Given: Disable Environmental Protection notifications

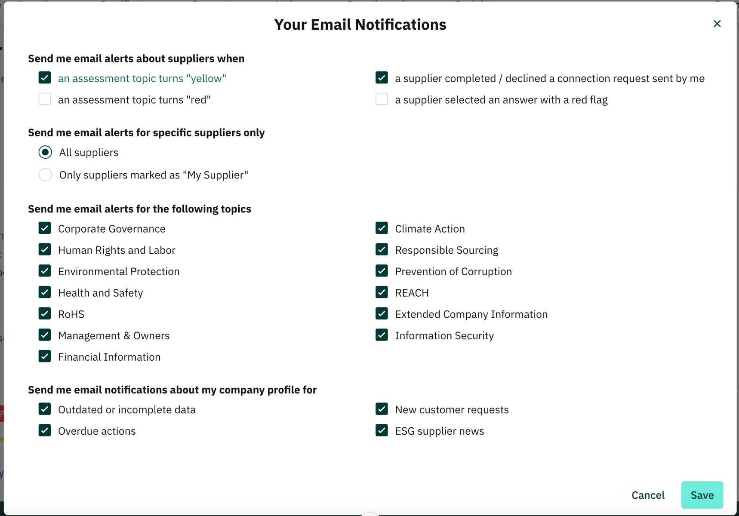Looking at the screenshot, I should (44, 271).
